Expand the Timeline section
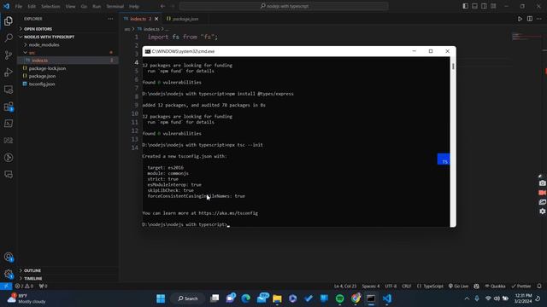Viewport: 547px width, 307px height. (x=68, y=279)
